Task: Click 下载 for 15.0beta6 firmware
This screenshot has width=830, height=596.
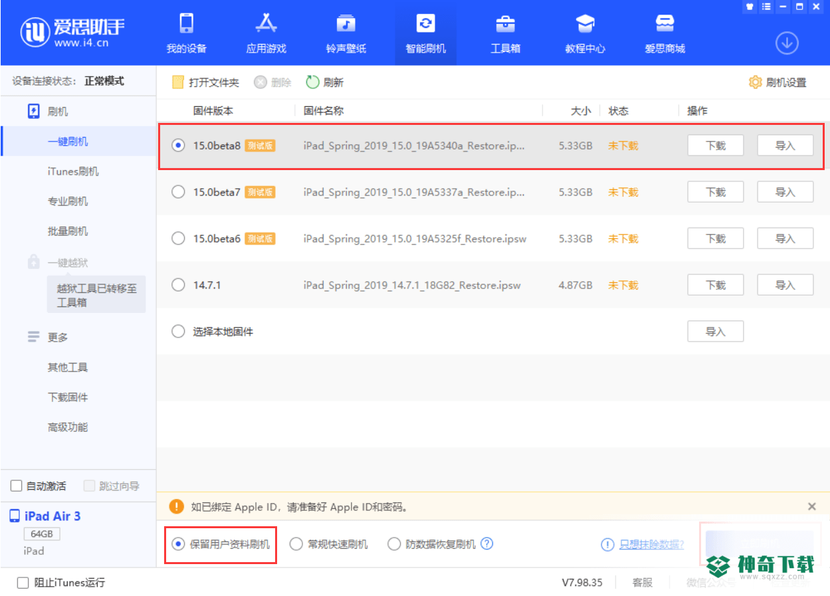Action: (x=715, y=239)
